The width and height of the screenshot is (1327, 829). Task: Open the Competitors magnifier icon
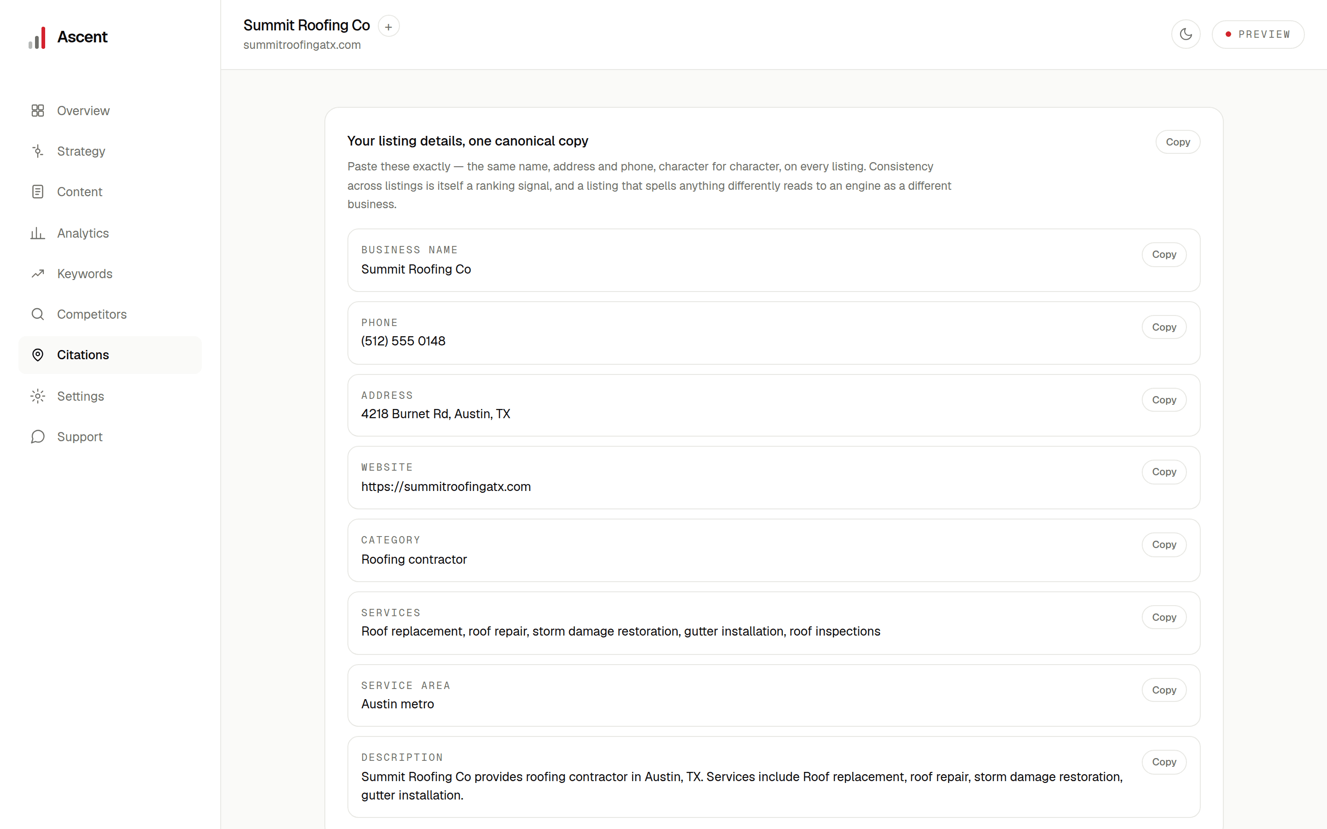point(37,314)
